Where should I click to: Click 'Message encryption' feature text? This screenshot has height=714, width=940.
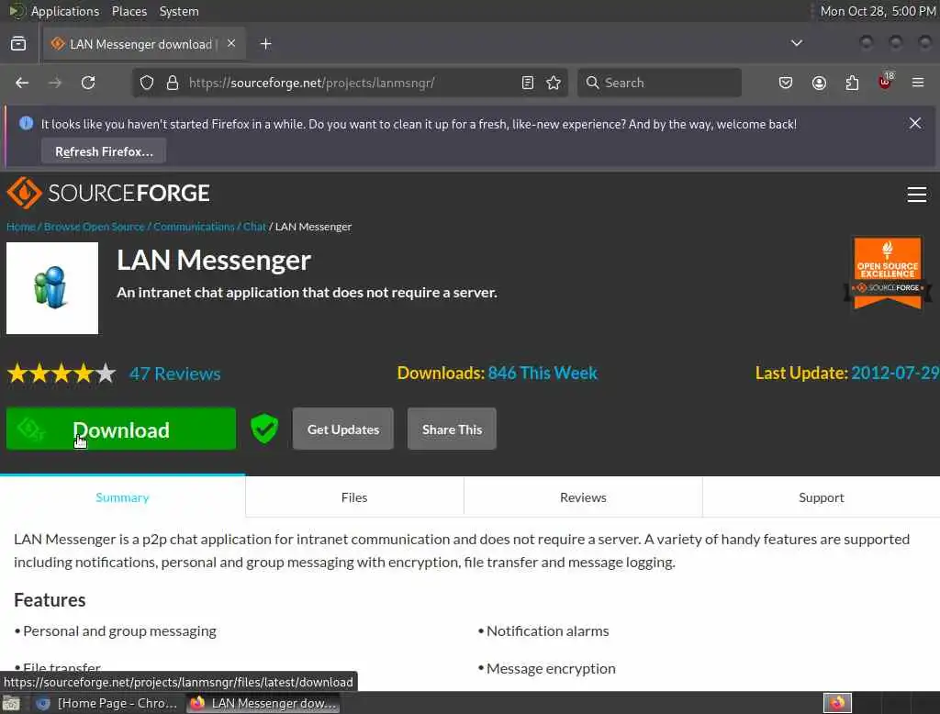click(551, 668)
